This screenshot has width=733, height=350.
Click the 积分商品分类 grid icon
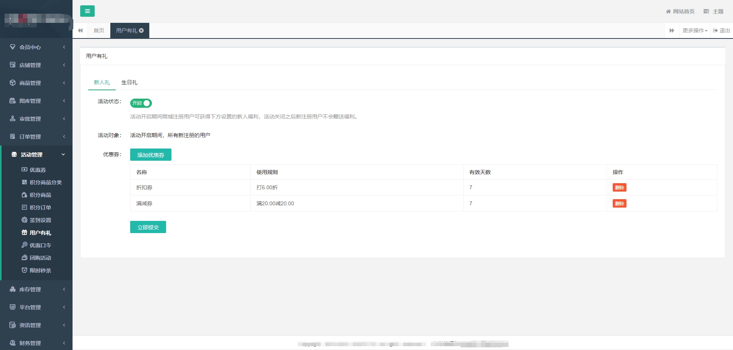coord(24,182)
